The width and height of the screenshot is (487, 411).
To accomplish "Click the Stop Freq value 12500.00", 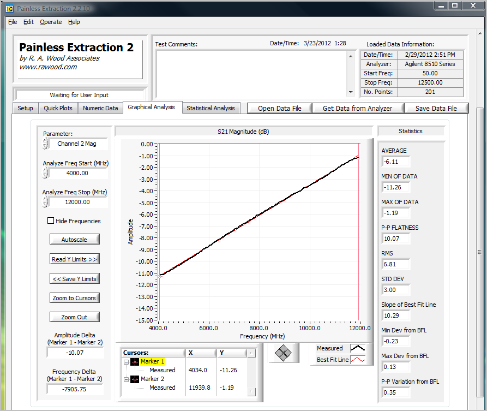I will [430, 83].
